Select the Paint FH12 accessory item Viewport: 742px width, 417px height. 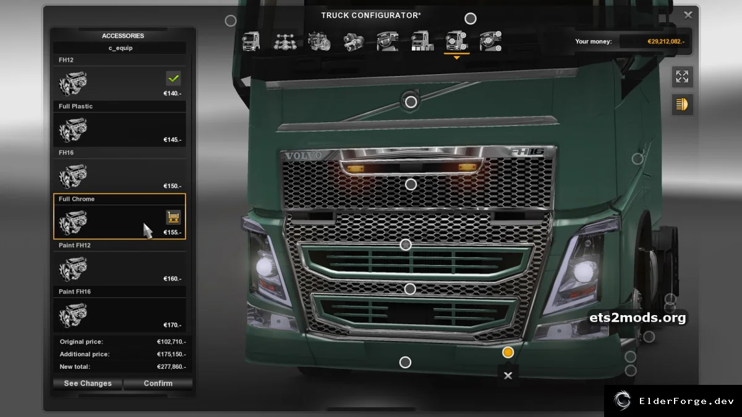click(x=119, y=263)
